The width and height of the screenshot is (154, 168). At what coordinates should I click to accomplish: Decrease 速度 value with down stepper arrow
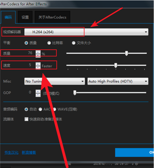tap(38, 68)
